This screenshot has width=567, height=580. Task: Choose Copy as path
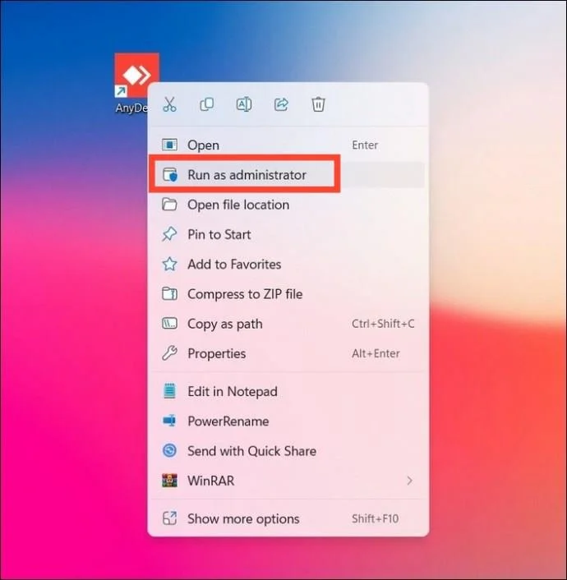(288, 324)
